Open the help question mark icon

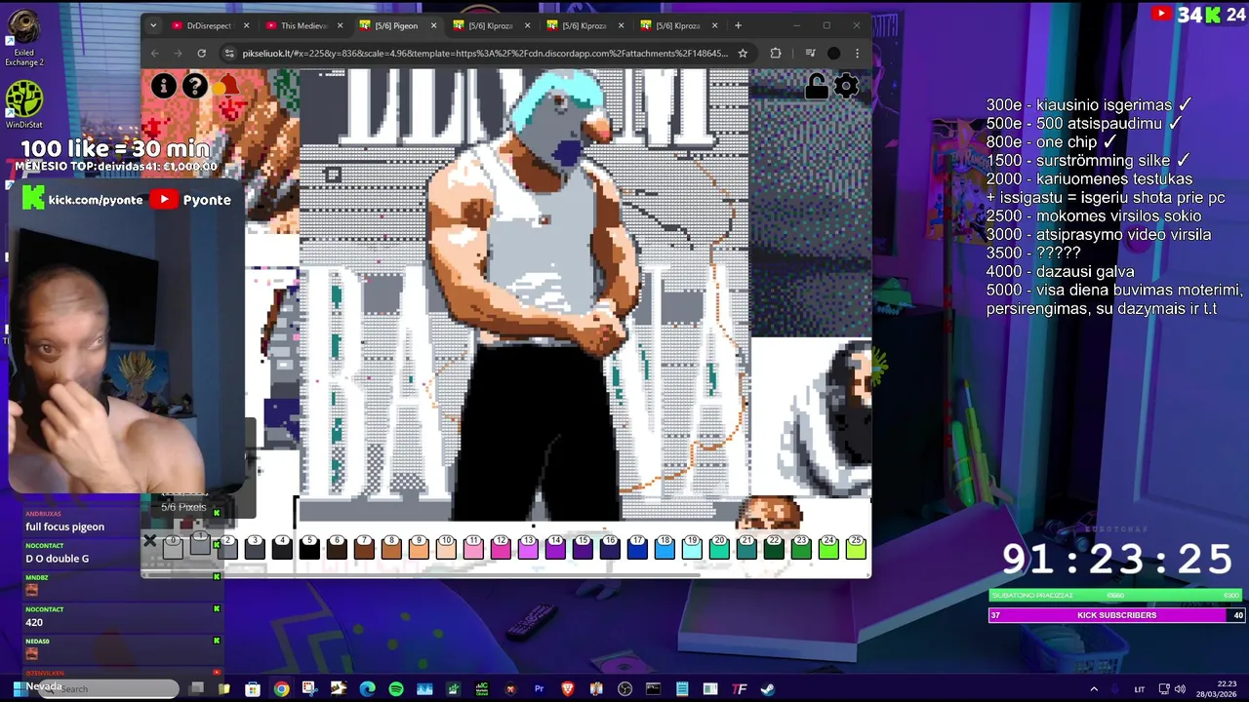[x=195, y=86]
